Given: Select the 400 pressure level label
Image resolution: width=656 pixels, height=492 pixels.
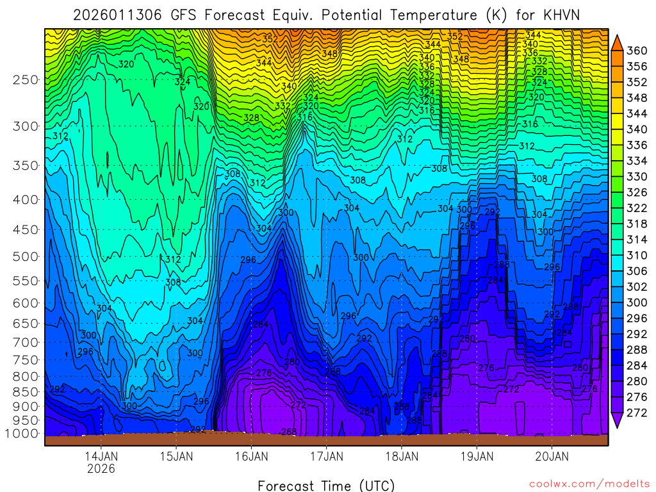Looking at the screenshot, I should pos(25,200).
